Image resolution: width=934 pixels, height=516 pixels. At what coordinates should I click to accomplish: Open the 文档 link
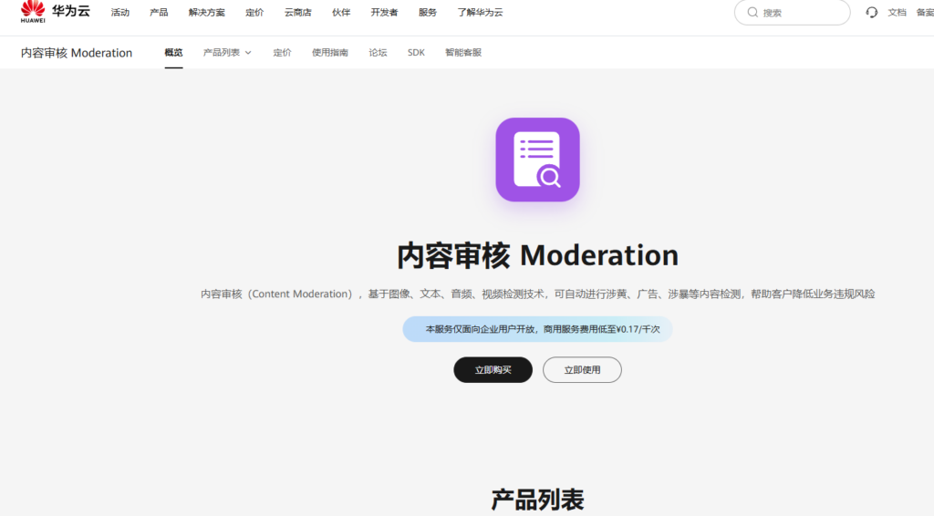897,13
